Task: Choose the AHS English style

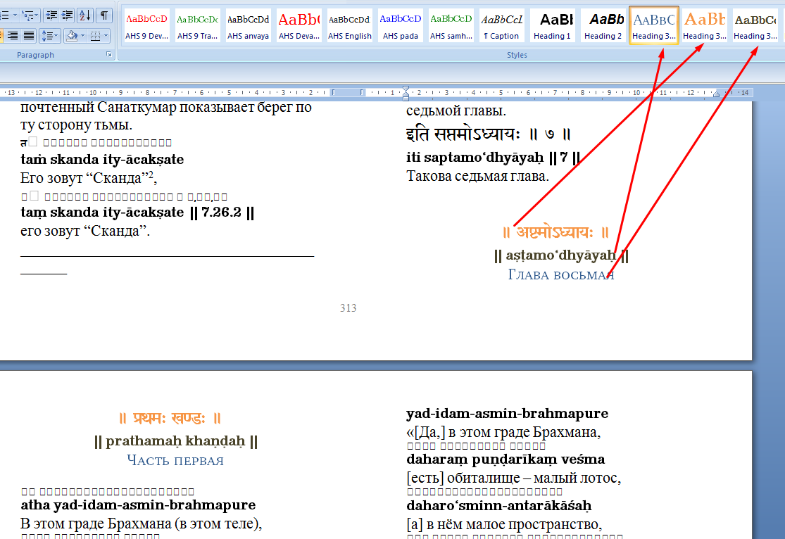Action: point(349,25)
